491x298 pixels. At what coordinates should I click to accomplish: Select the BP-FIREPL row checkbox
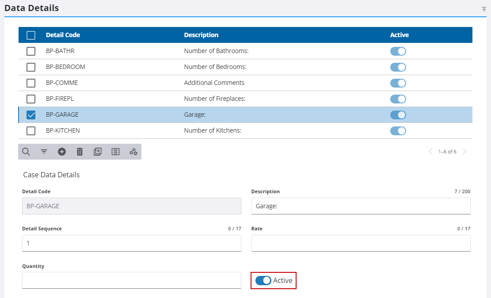point(31,99)
